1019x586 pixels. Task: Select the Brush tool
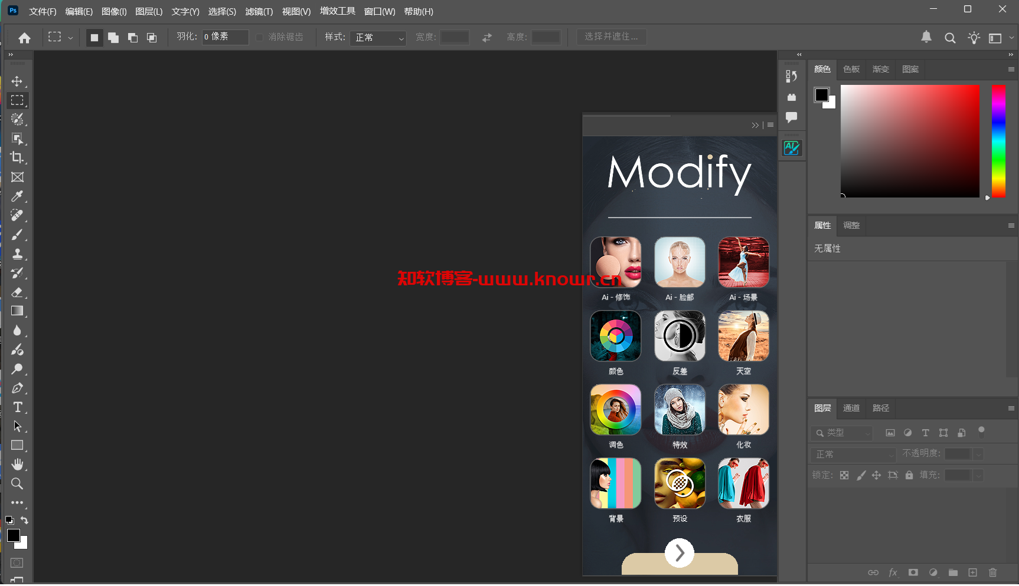[17, 235]
